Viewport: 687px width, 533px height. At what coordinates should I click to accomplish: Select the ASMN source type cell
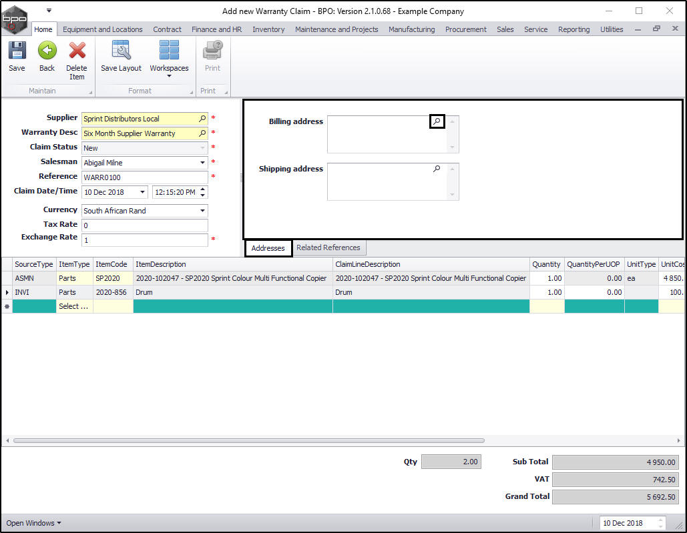pyautogui.click(x=34, y=278)
